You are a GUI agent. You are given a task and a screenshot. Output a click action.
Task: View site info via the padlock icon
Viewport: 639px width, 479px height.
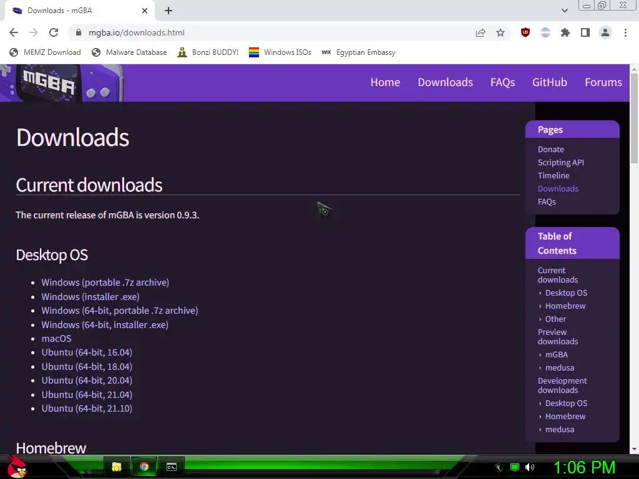[x=79, y=32]
